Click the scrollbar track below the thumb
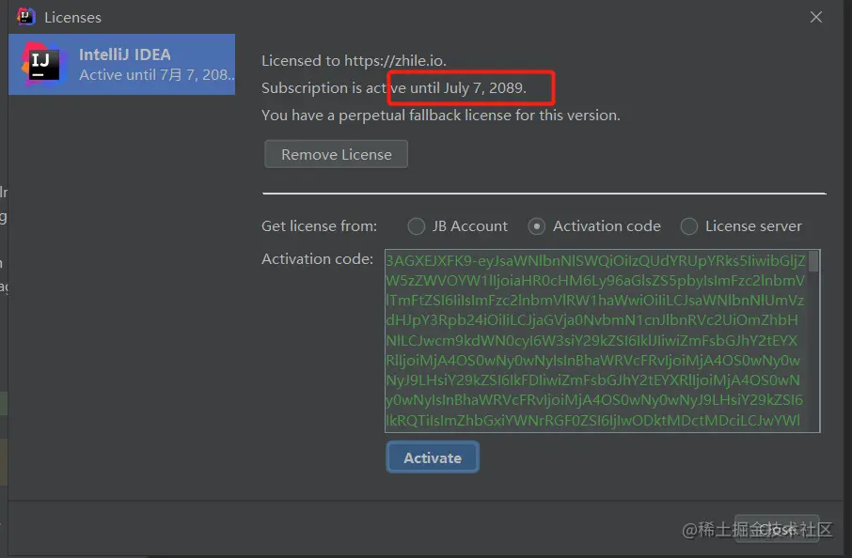Screen dimensions: 852x558 [x=813, y=351]
